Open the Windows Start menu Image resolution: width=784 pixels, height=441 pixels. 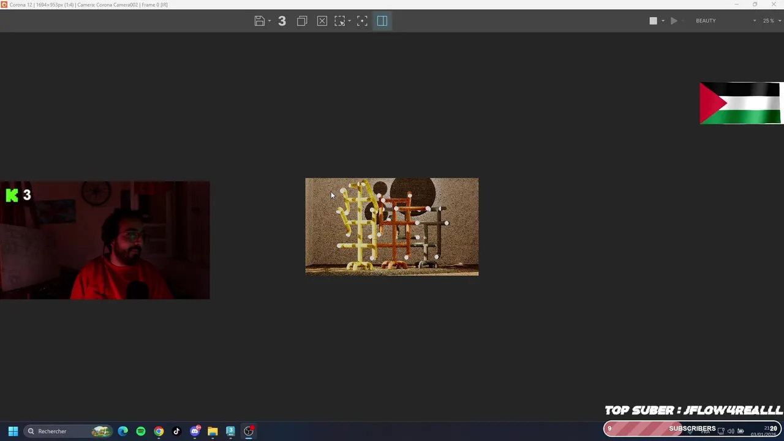coord(13,431)
